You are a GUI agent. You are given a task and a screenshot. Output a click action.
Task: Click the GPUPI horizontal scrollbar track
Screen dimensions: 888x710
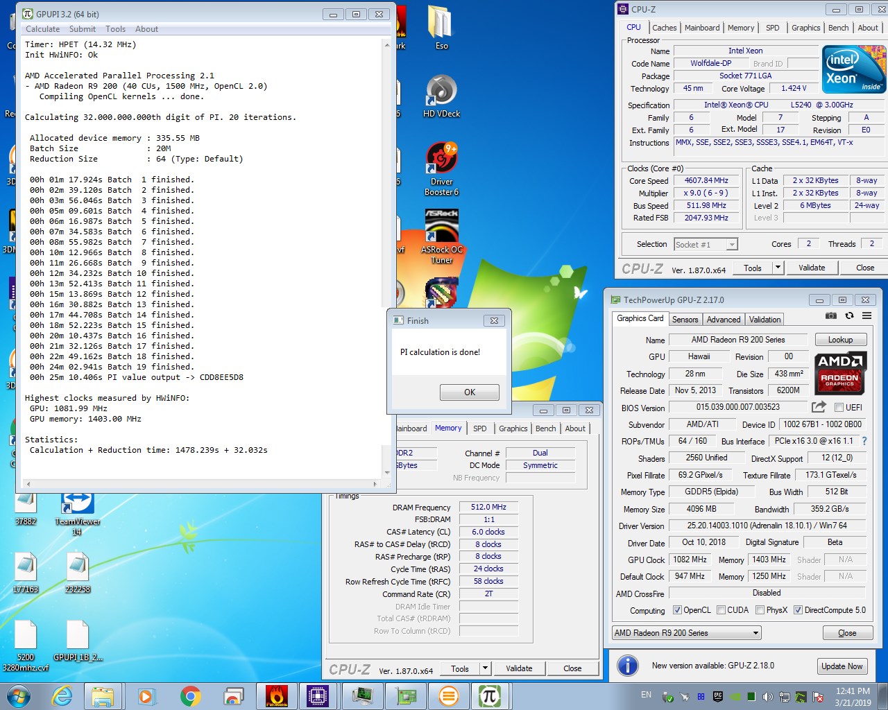[x=201, y=484]
